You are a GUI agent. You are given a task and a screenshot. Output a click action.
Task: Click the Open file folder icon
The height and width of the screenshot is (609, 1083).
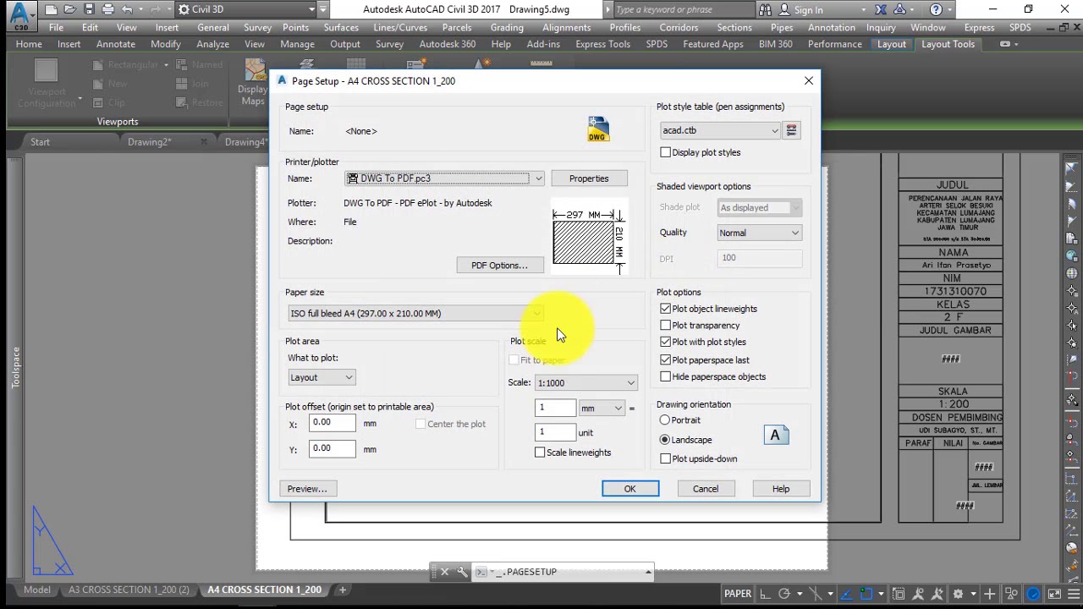[70, 9]
